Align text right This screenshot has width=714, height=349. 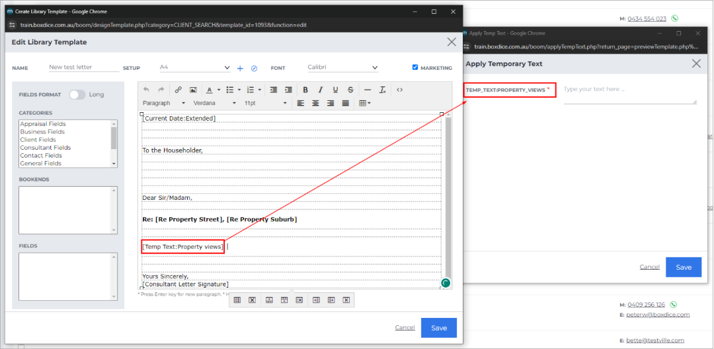[331, 103]
